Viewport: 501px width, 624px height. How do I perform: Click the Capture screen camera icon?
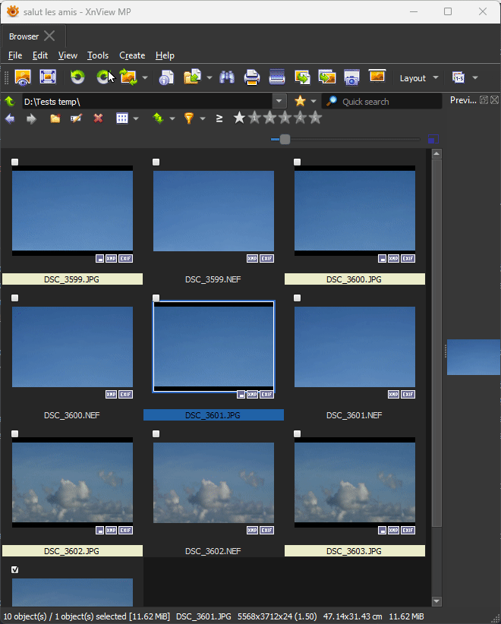[x=351, y=77]
